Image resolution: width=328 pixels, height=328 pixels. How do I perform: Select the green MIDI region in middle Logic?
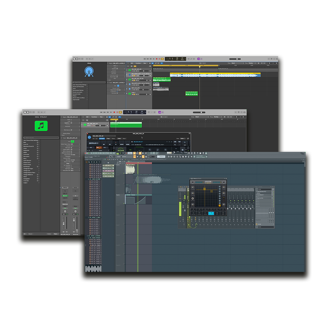point(126,125)
